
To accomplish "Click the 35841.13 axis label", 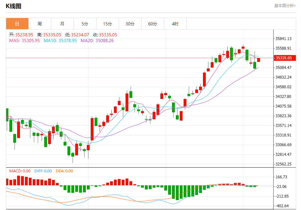I will pyautogui.click(x=283, y=39).
